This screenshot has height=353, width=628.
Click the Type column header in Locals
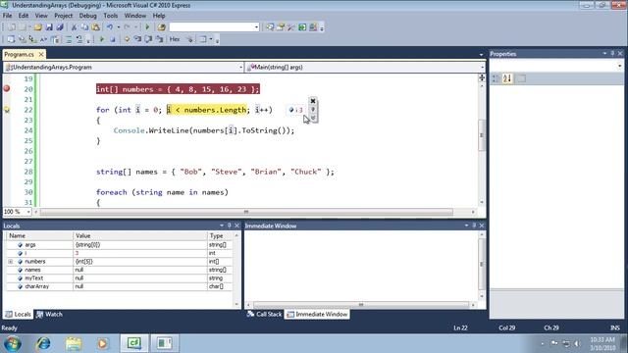coord(219,235)
